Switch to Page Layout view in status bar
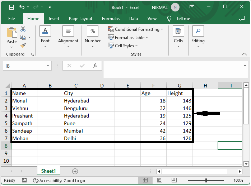This screenshot has width=251, height=186. click(160, 180)
